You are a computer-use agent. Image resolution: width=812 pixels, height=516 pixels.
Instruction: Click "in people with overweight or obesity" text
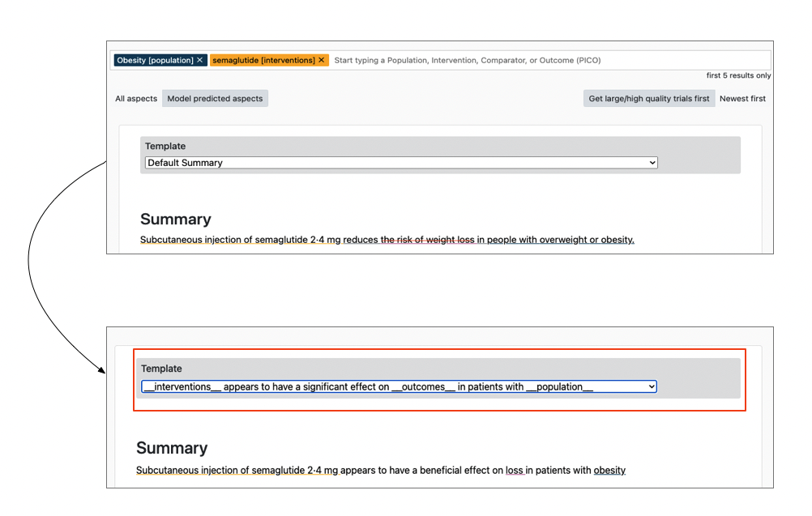555,240
